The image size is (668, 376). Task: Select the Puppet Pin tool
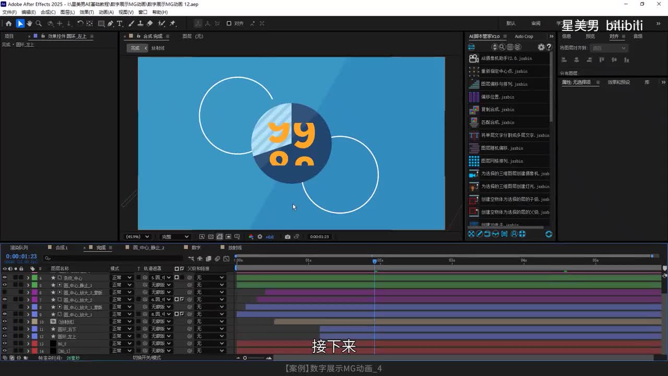click(173, 23)
